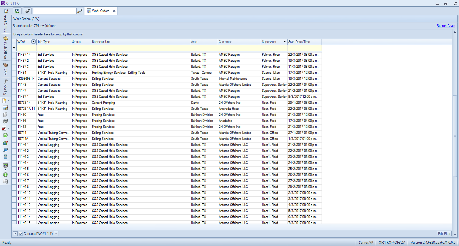Click the scroll up arrow at the panel's top right
The image size is (459, 246).
coord(455,32)
